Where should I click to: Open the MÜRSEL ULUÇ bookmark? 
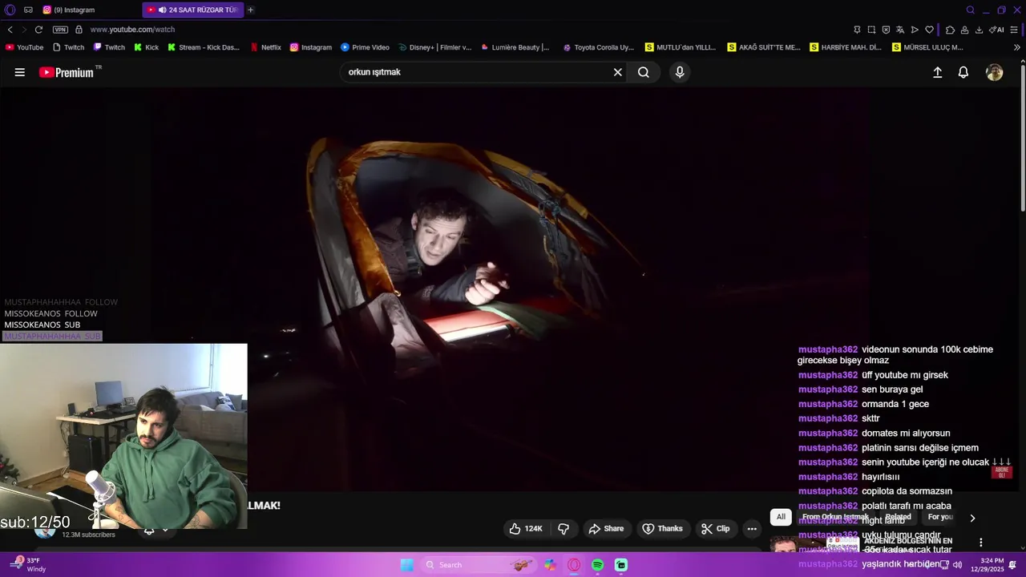927,47
